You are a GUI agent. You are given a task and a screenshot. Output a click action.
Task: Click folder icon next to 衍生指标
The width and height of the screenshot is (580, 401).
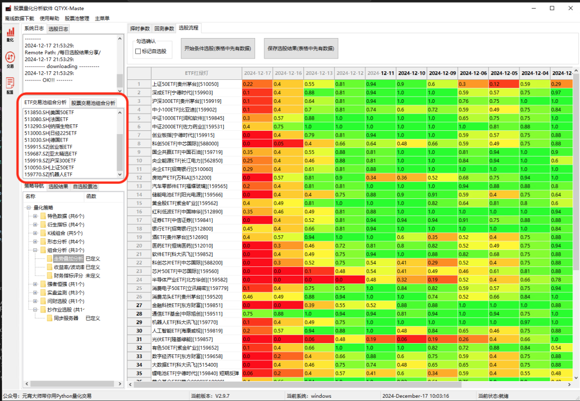point(43,225)
